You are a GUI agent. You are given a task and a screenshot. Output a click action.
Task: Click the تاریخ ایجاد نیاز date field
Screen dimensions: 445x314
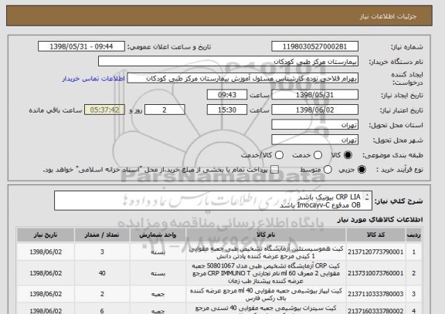click(x=314, y=95)
